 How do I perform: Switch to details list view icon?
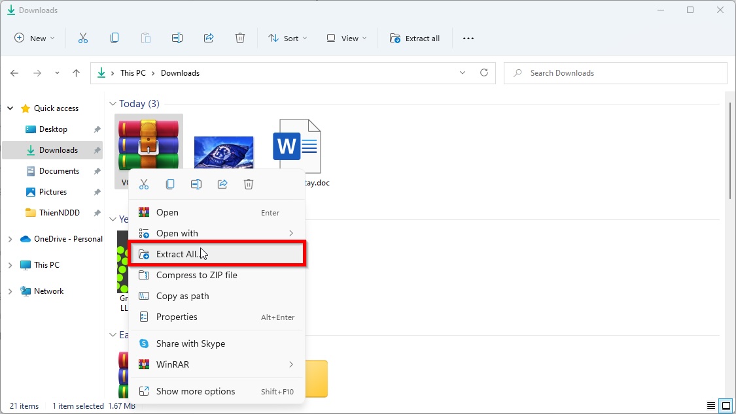tap(711, 406)
